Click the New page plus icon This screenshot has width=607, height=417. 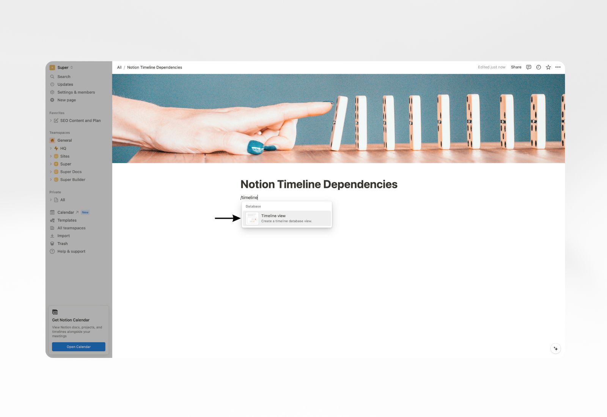point(52,100)
